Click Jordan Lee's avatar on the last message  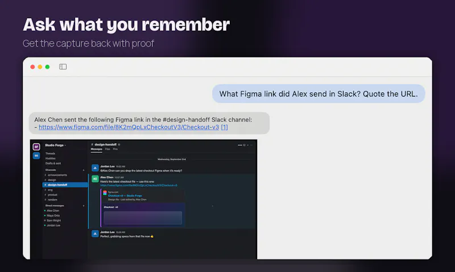tap(95, 234)
